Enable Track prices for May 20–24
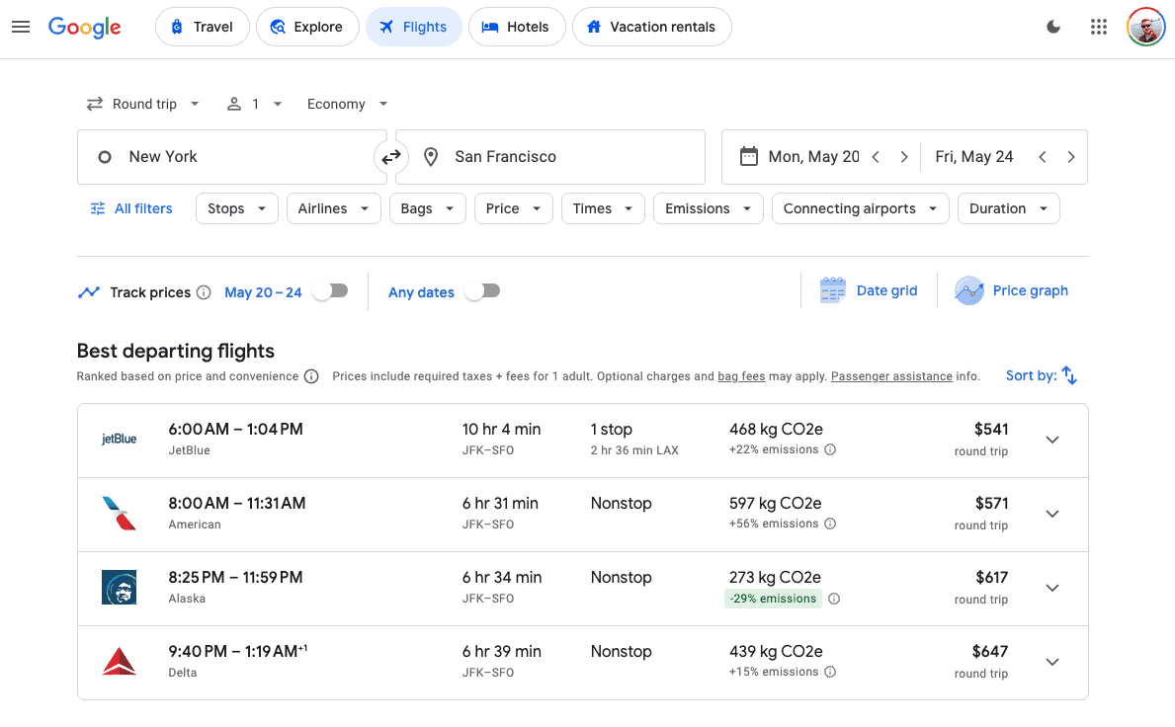Image resolution: width=1175 pixels, height=727 pixels. point(330,291)
